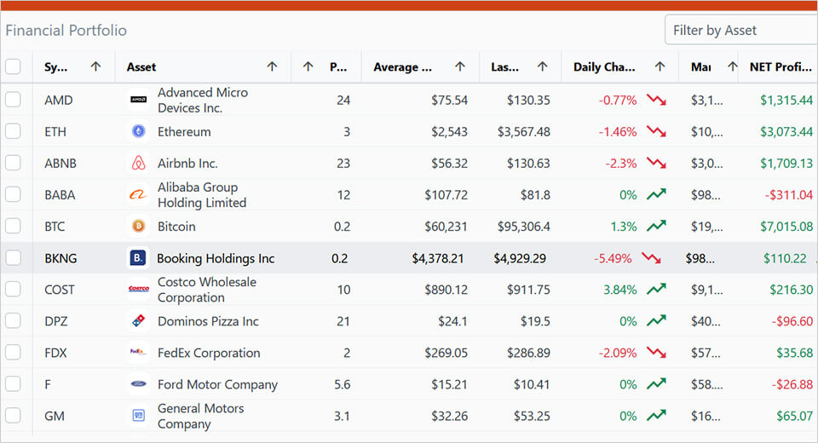818x443 pixels.
Task: Click the Airbnb logo icon
Action: click(138, 163)
